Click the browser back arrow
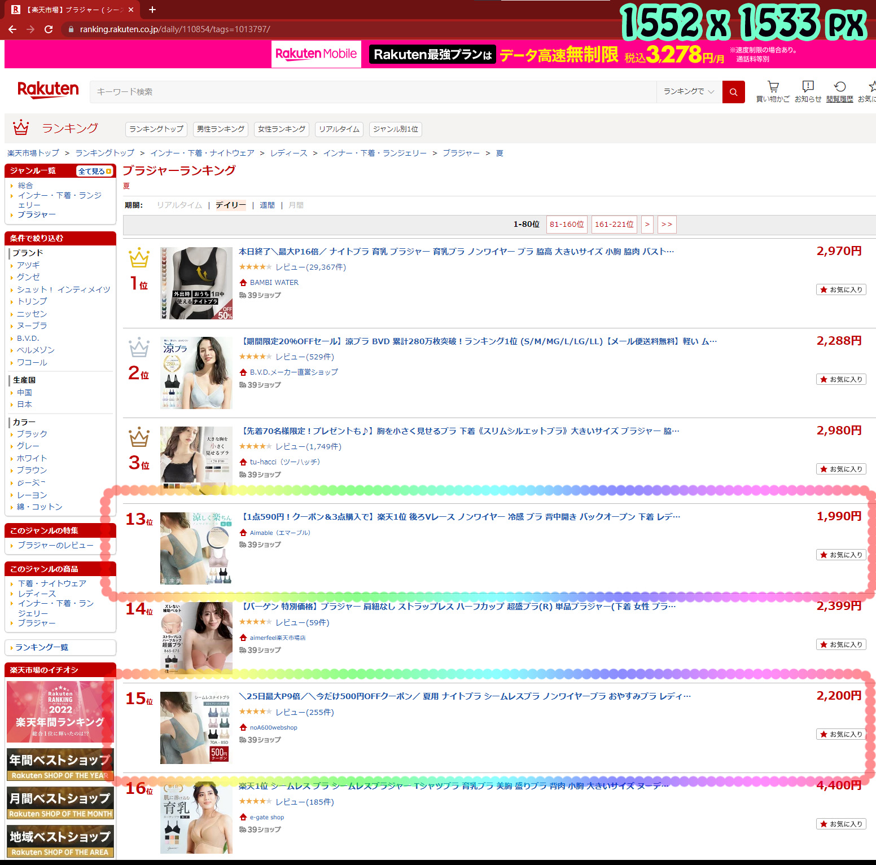The image size is (876, 865). [x=12, y=29]
